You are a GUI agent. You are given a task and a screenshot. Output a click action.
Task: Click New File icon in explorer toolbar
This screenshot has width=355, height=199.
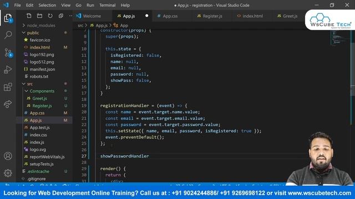(29, 16)
